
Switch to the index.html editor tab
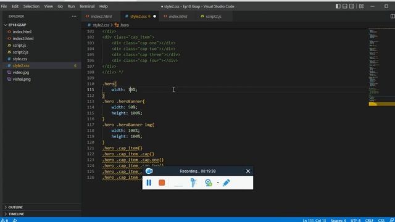click(178, 17)
